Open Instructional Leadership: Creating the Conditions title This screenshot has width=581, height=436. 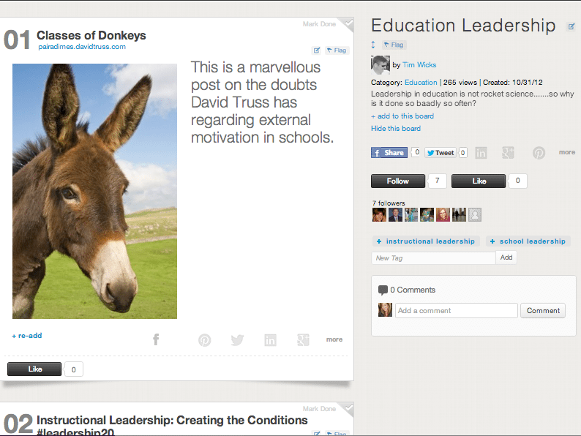coord(172,426)
